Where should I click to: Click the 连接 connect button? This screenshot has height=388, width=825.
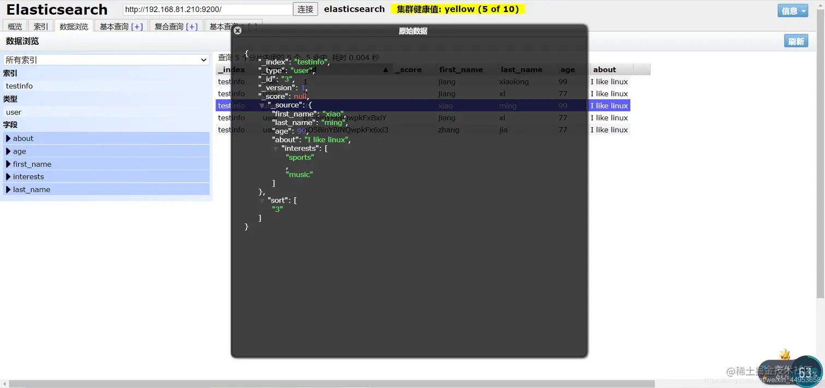pos(306,9)
